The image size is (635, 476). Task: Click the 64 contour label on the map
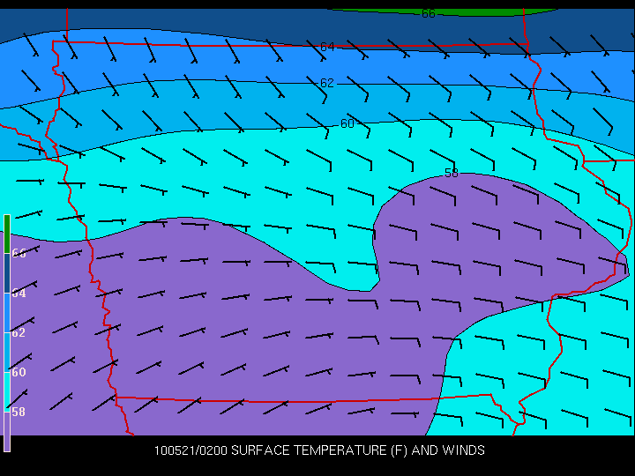(327, 47)
